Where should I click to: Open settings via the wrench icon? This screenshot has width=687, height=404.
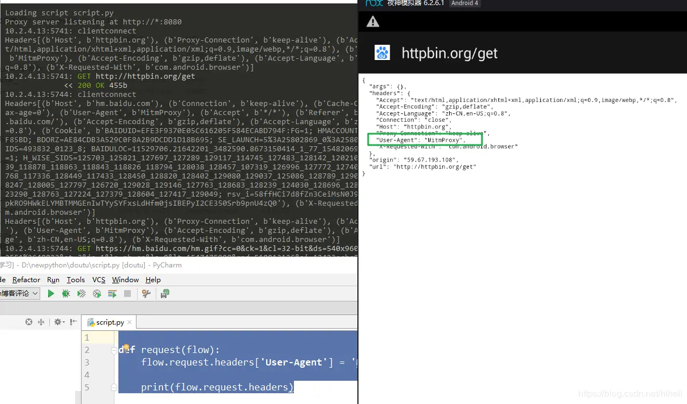(x=146, y=294)
